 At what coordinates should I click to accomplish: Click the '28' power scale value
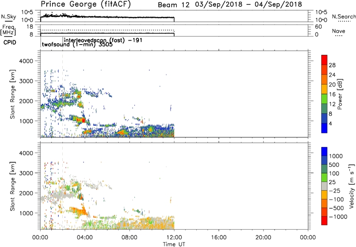click(x=332, y=65)
